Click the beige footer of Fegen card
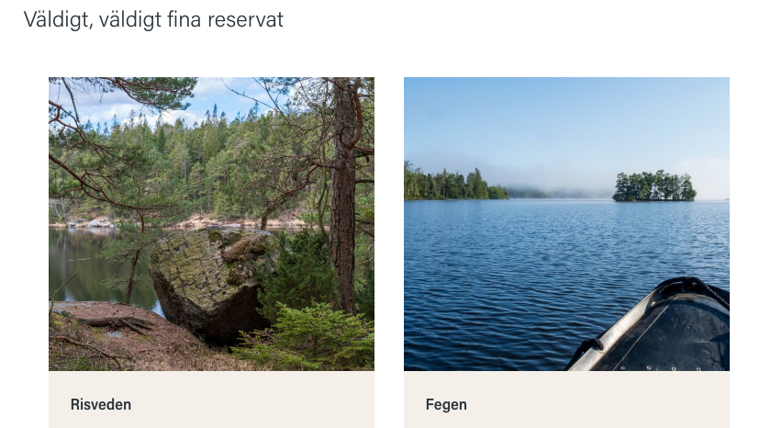The image size is (760, 428). tap(566, 400)
